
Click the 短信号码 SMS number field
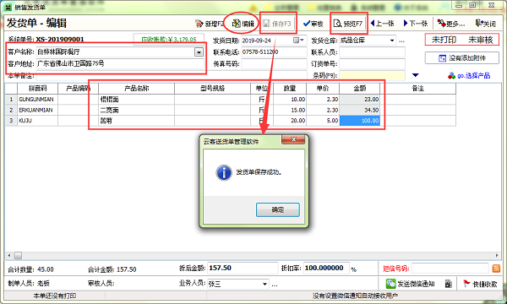(x=450, y=269)
